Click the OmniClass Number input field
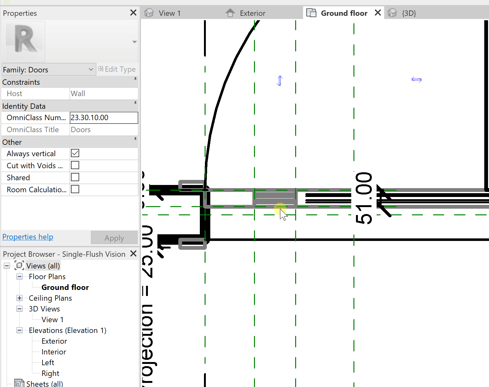The image size is (489, 387). click(x=104, y=118)
